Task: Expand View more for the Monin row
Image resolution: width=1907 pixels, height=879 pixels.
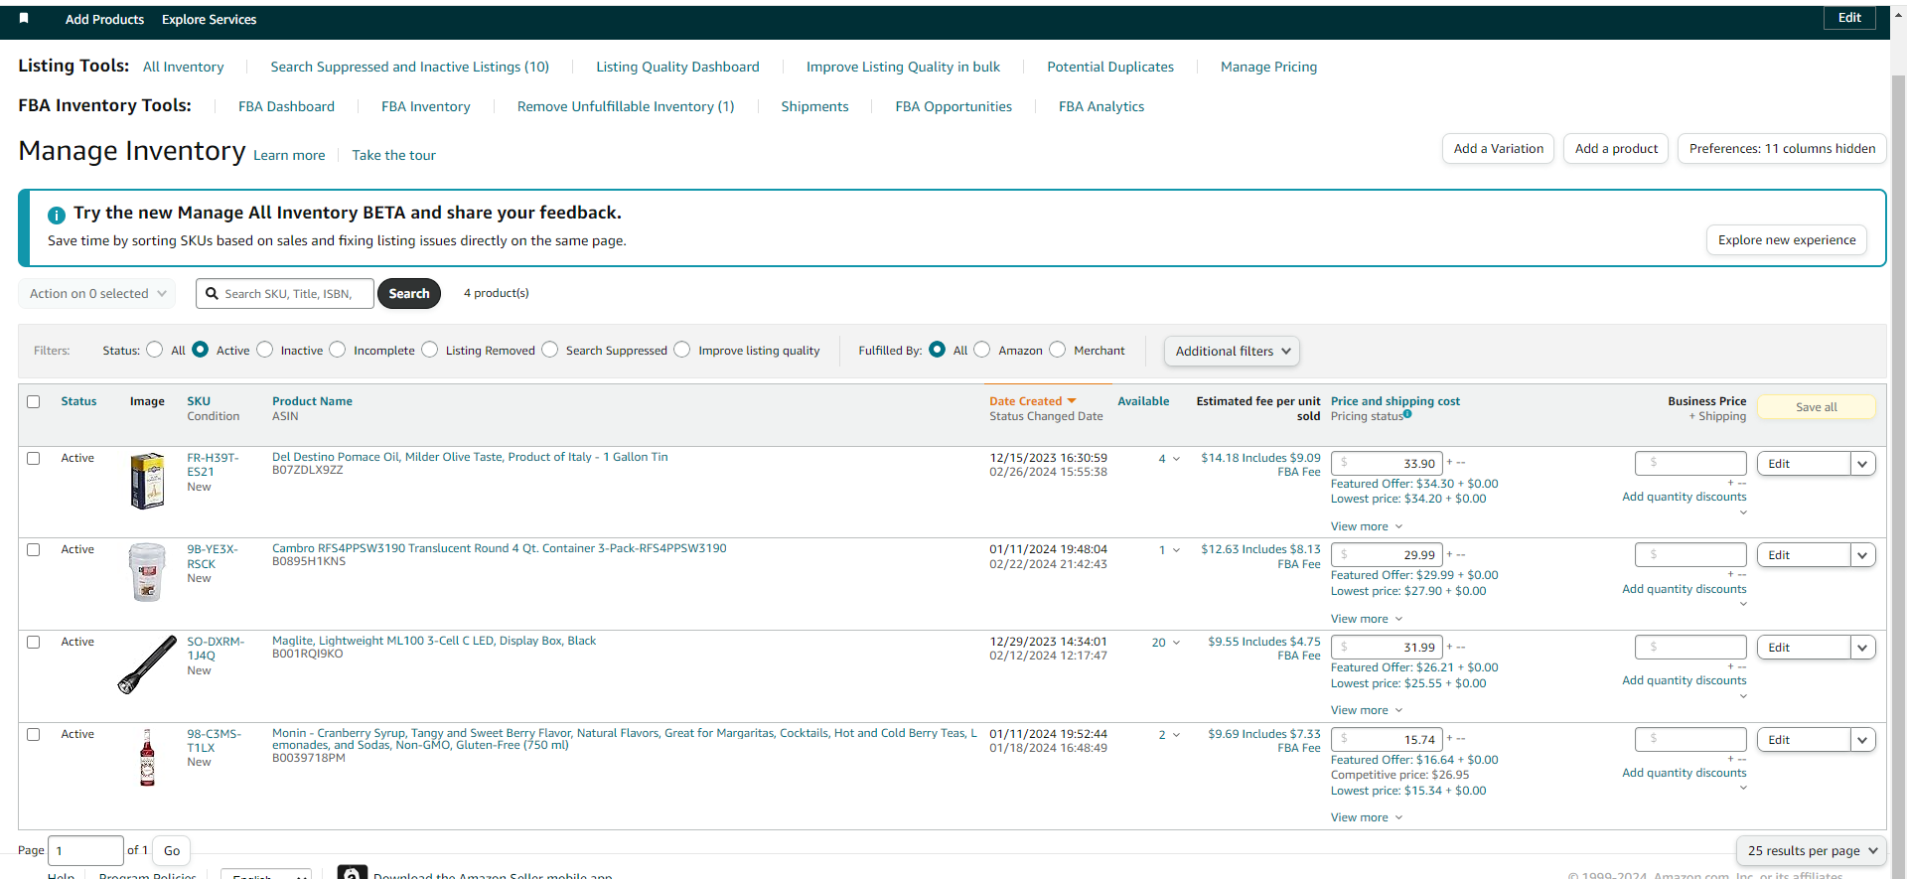Action: pyautogui.click(x=1367, y=817)
